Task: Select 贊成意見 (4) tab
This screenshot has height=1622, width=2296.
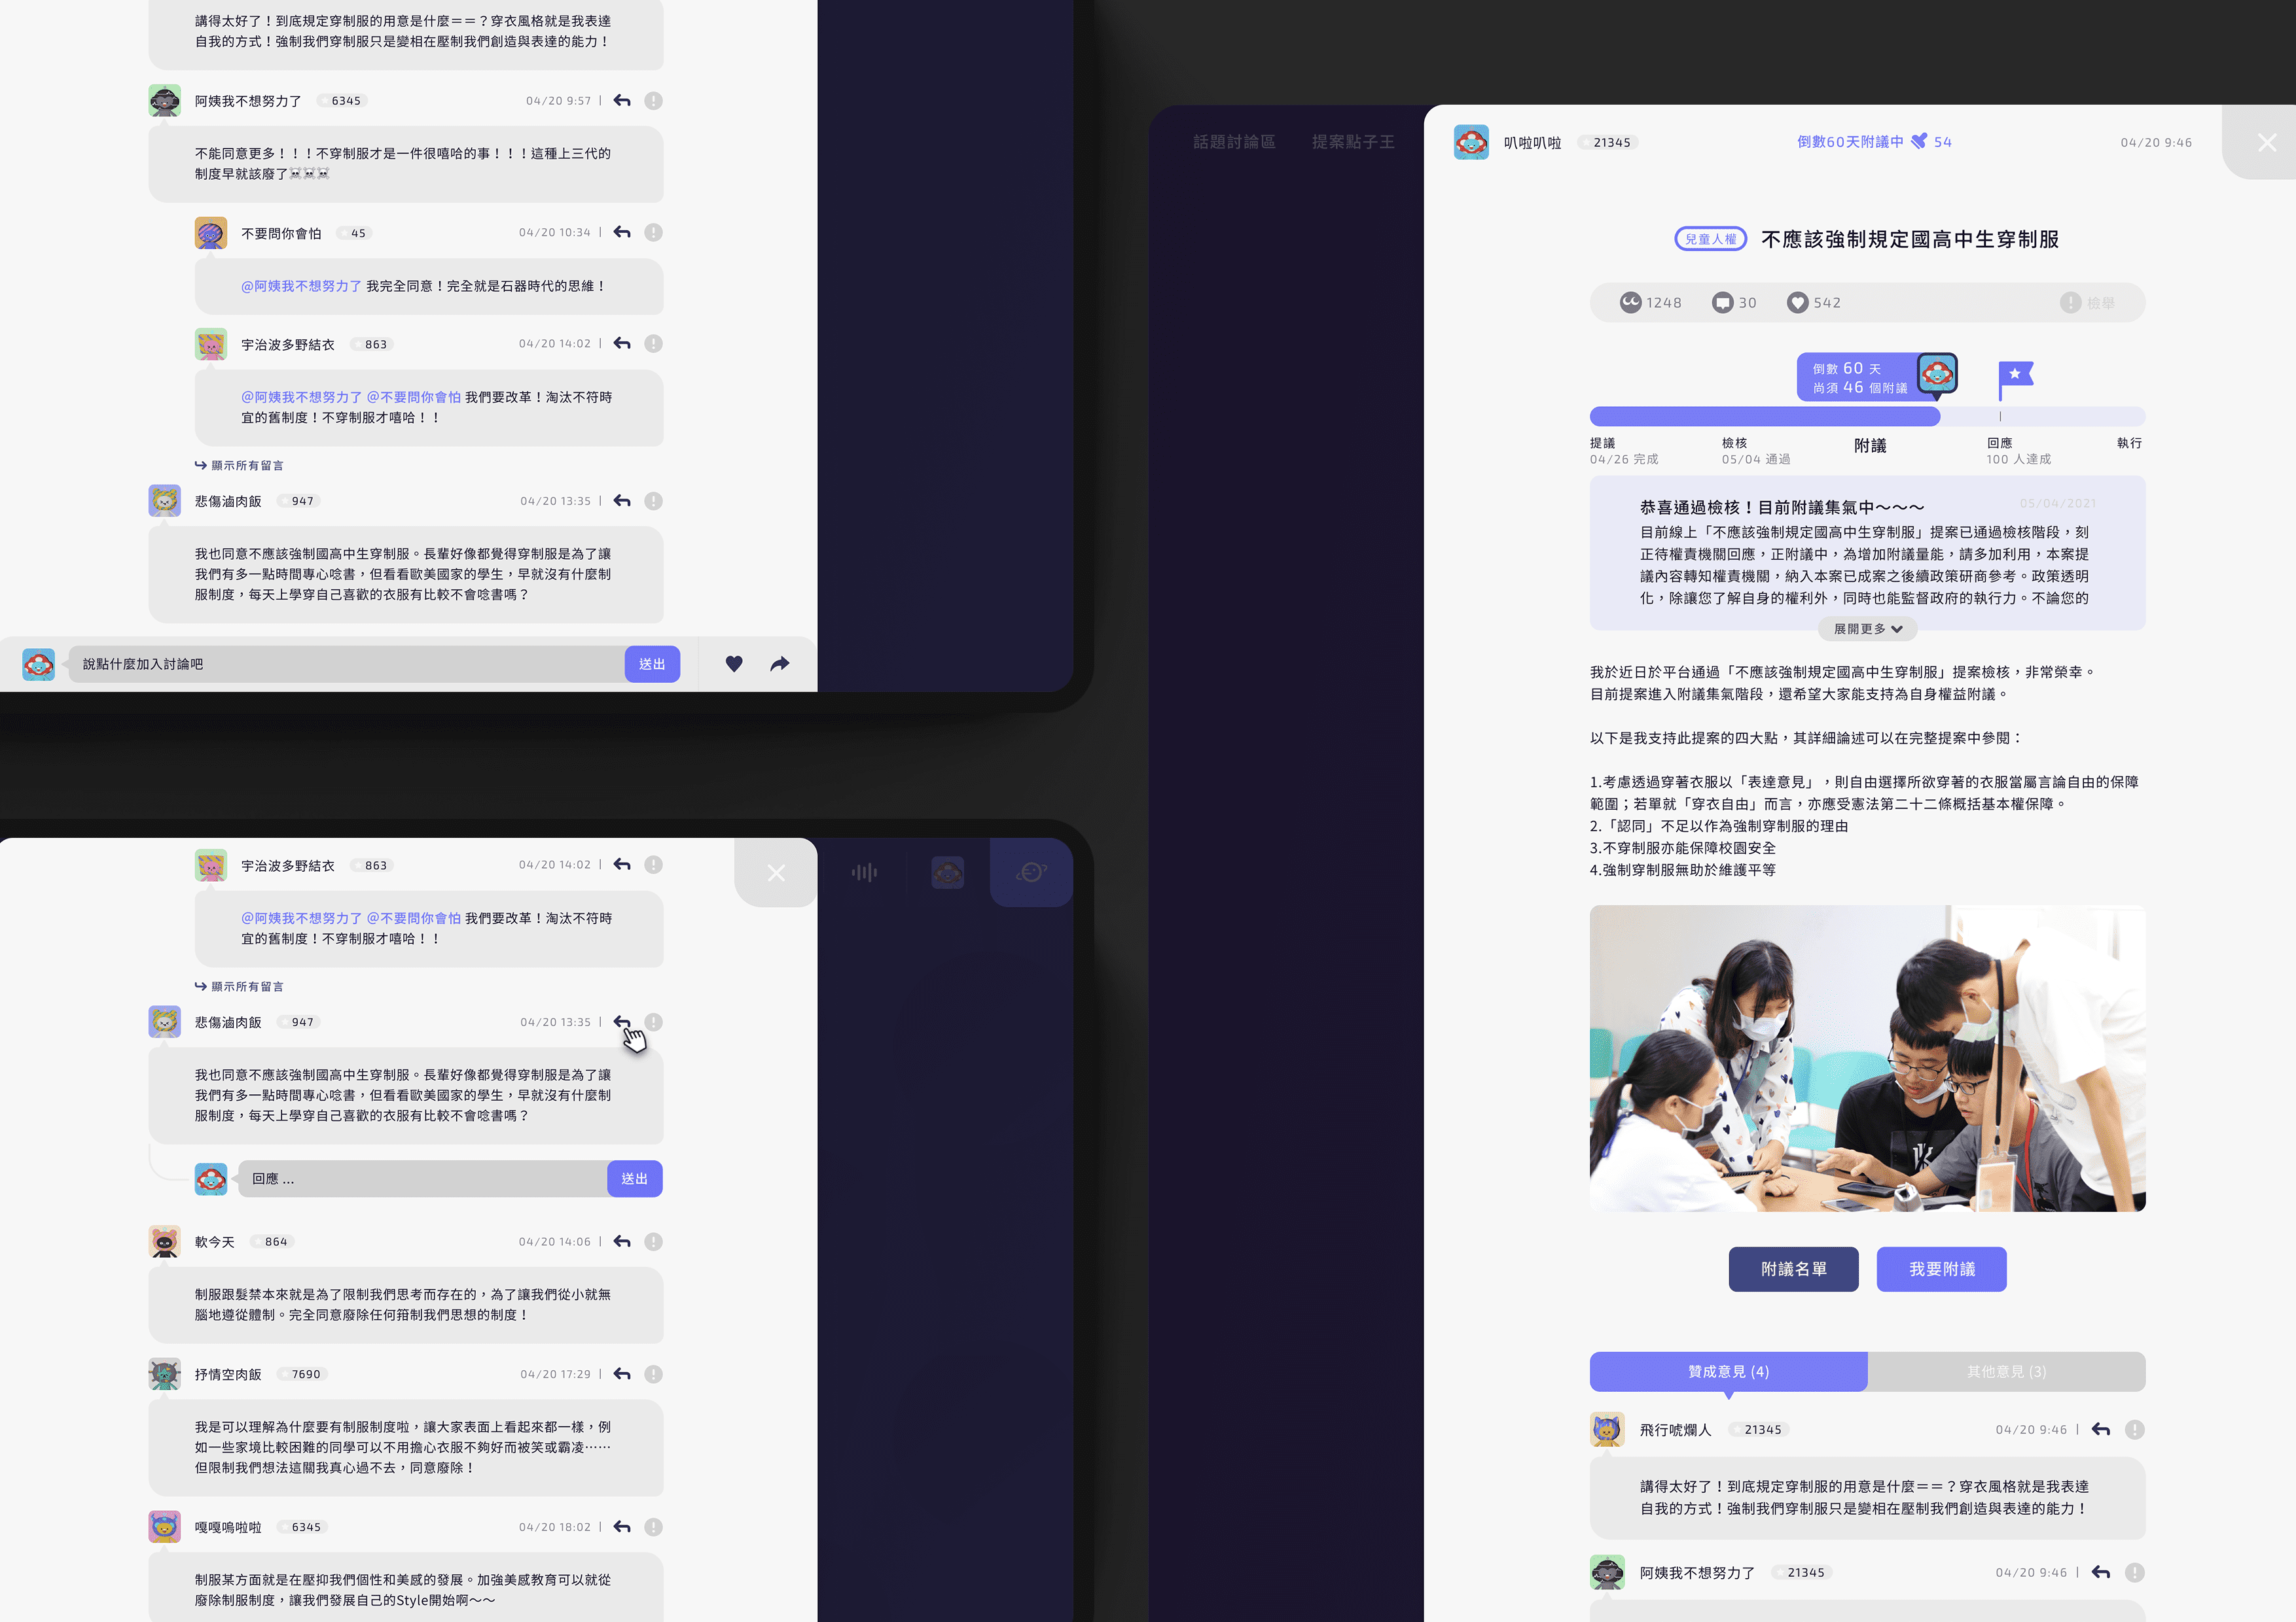Action: [x=1728, y=1371]
